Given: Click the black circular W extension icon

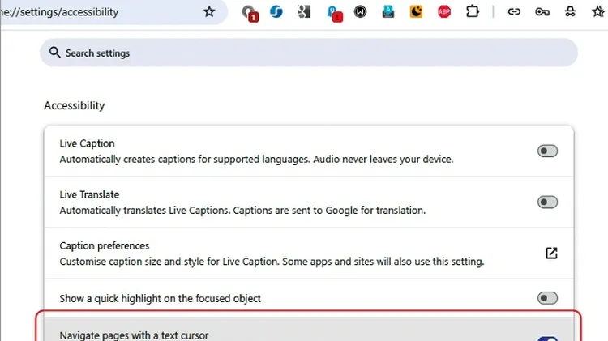Looking at the screenshot, I should [360, 12].
